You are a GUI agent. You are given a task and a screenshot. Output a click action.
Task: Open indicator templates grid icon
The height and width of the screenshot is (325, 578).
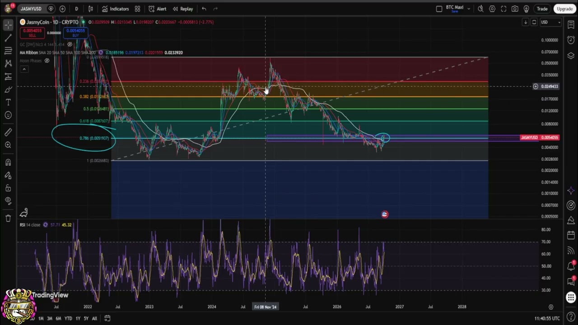pyautogui.click(x=137, y=9)
